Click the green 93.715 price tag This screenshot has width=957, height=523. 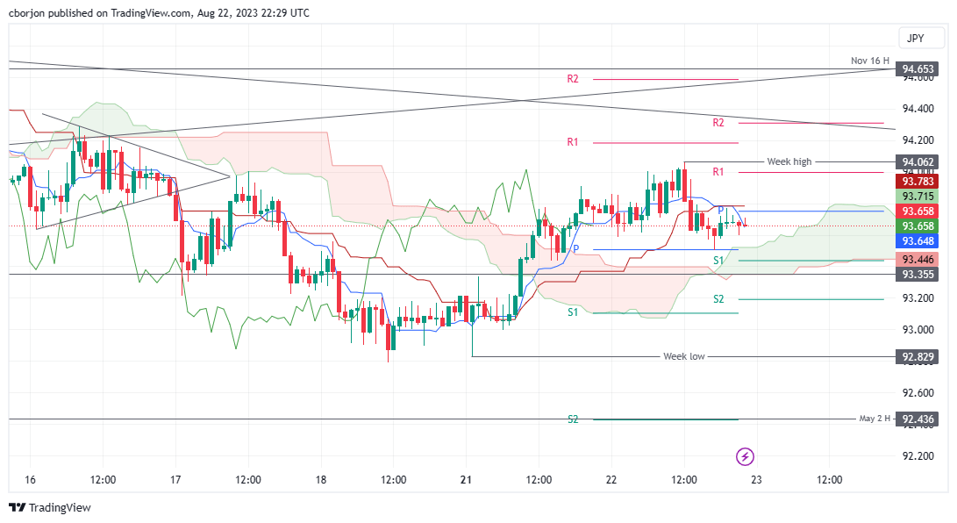918,197
